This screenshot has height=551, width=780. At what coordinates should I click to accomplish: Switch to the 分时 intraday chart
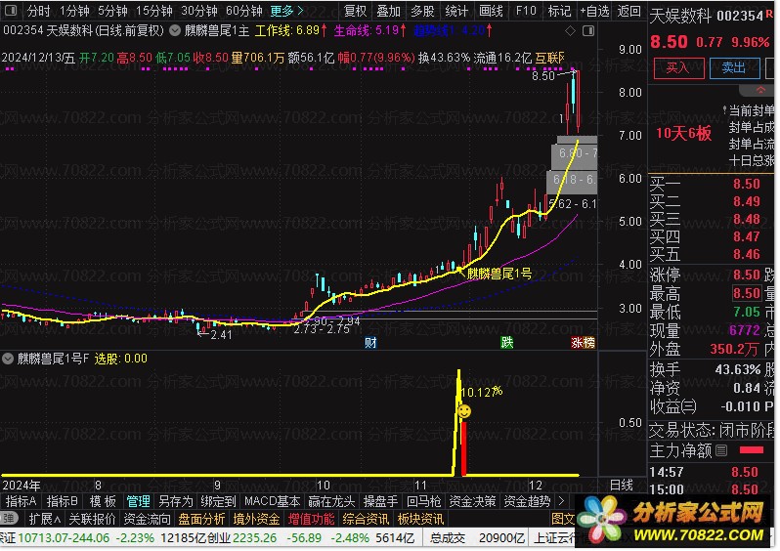(39, 11)
